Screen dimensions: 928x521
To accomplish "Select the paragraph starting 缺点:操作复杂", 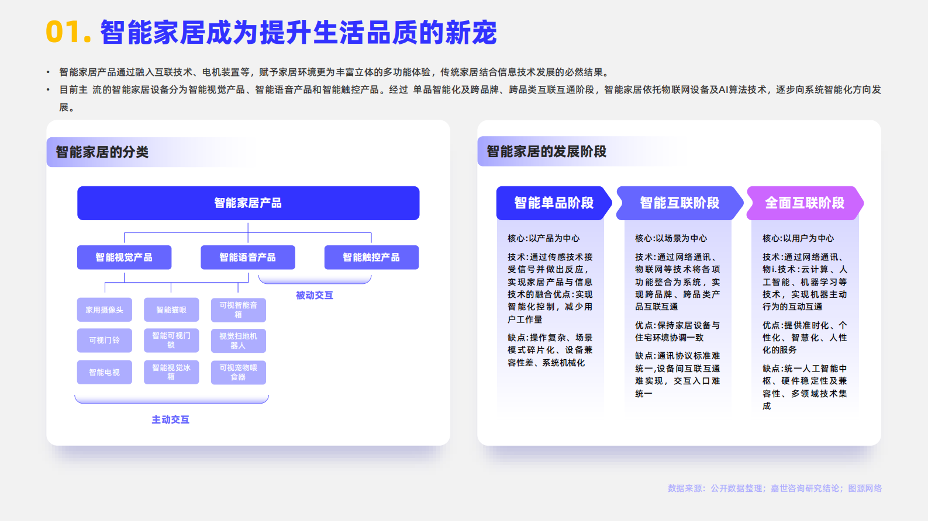I will (550, 350).
